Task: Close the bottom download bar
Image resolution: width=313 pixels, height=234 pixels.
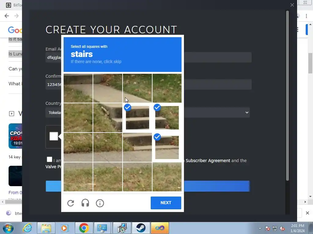Action: pyautogui.click(x=307, y=213)
